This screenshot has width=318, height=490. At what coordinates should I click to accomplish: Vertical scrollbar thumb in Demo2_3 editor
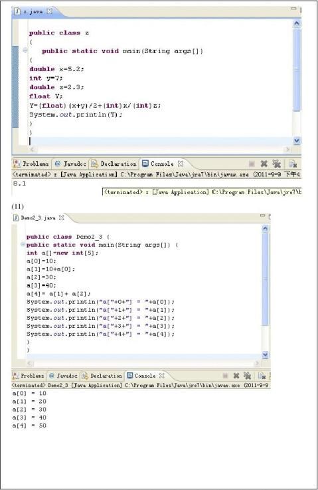click(x=265, y=279)
